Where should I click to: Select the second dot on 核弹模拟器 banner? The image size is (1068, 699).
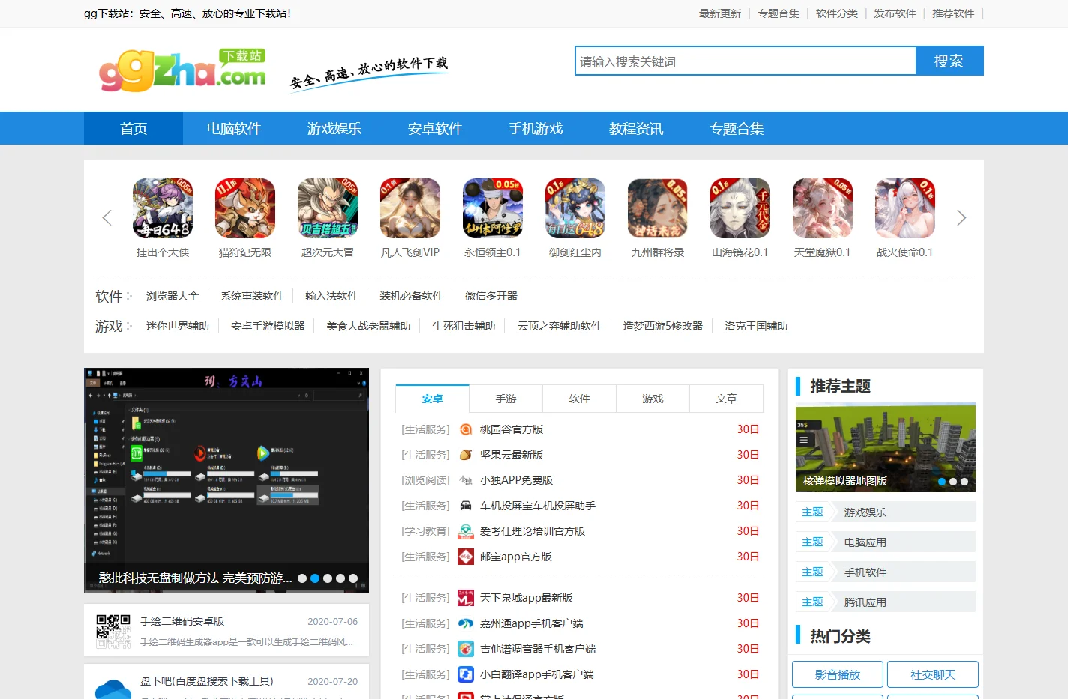(x=953, y=482)
